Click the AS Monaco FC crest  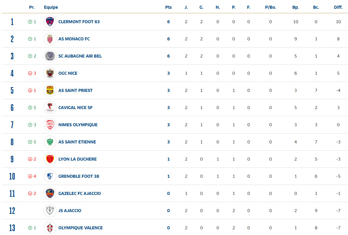point(50,39)
